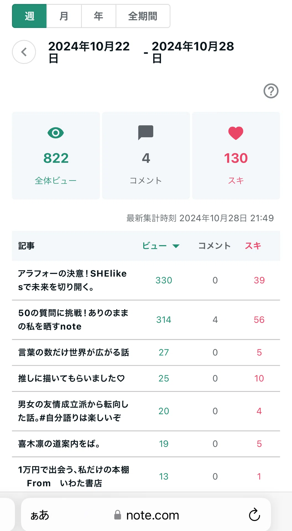This screenshot has height=531, width=292.
Task: Open 言葉の数だけ世界が広がる話 article
Action: tap(74, 352)
